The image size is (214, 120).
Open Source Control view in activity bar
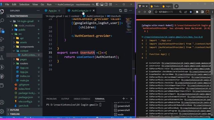coord(2,30)
